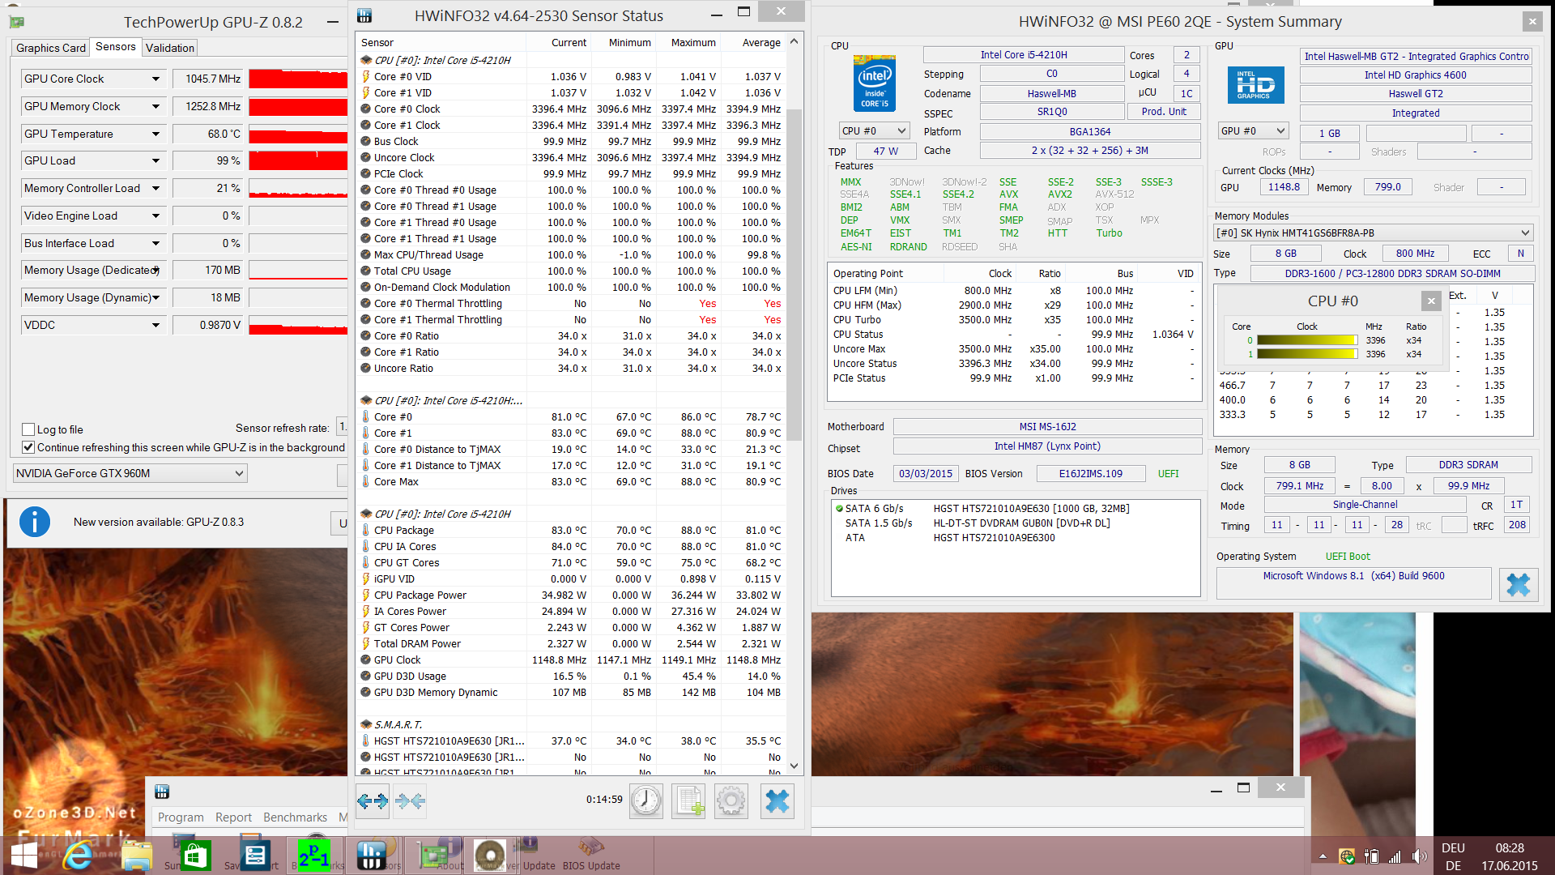This screenshot has width=1555, height=875.
Task: Open the Windows Start button
Action: pos(24,856)
